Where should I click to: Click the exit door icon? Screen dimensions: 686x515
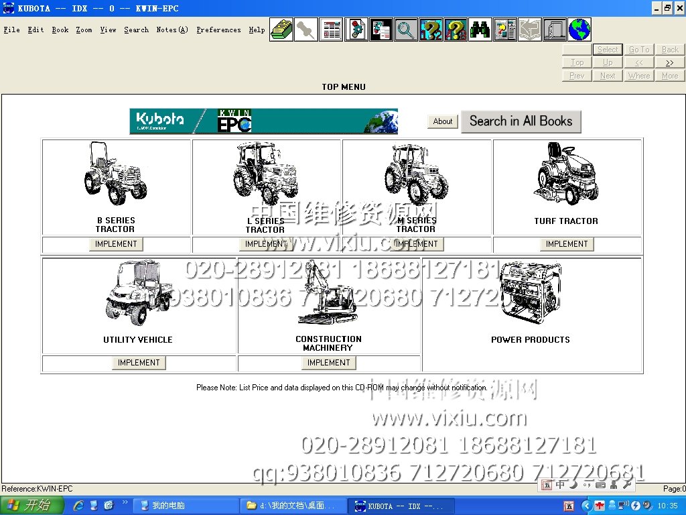[555, 30]
